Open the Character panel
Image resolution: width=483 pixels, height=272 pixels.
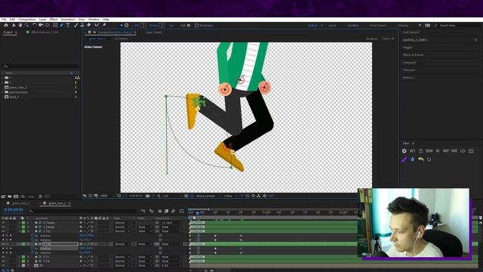(409, 70)
